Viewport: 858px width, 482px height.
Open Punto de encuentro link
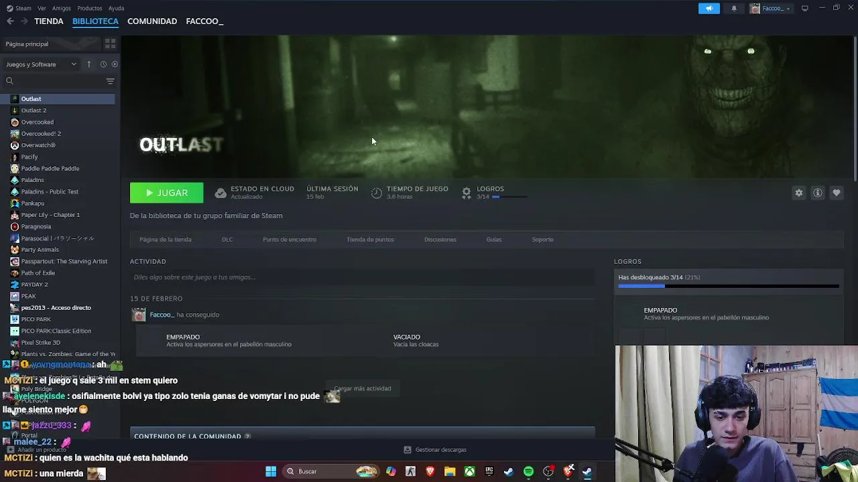pos(290,240)
